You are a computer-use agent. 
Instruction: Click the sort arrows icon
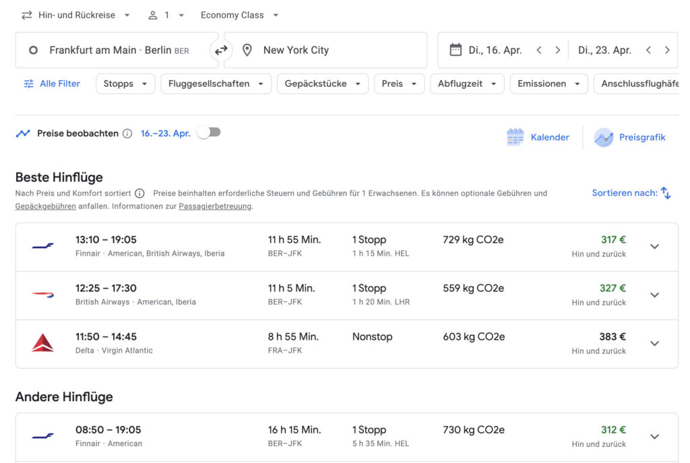coord(666,193)
